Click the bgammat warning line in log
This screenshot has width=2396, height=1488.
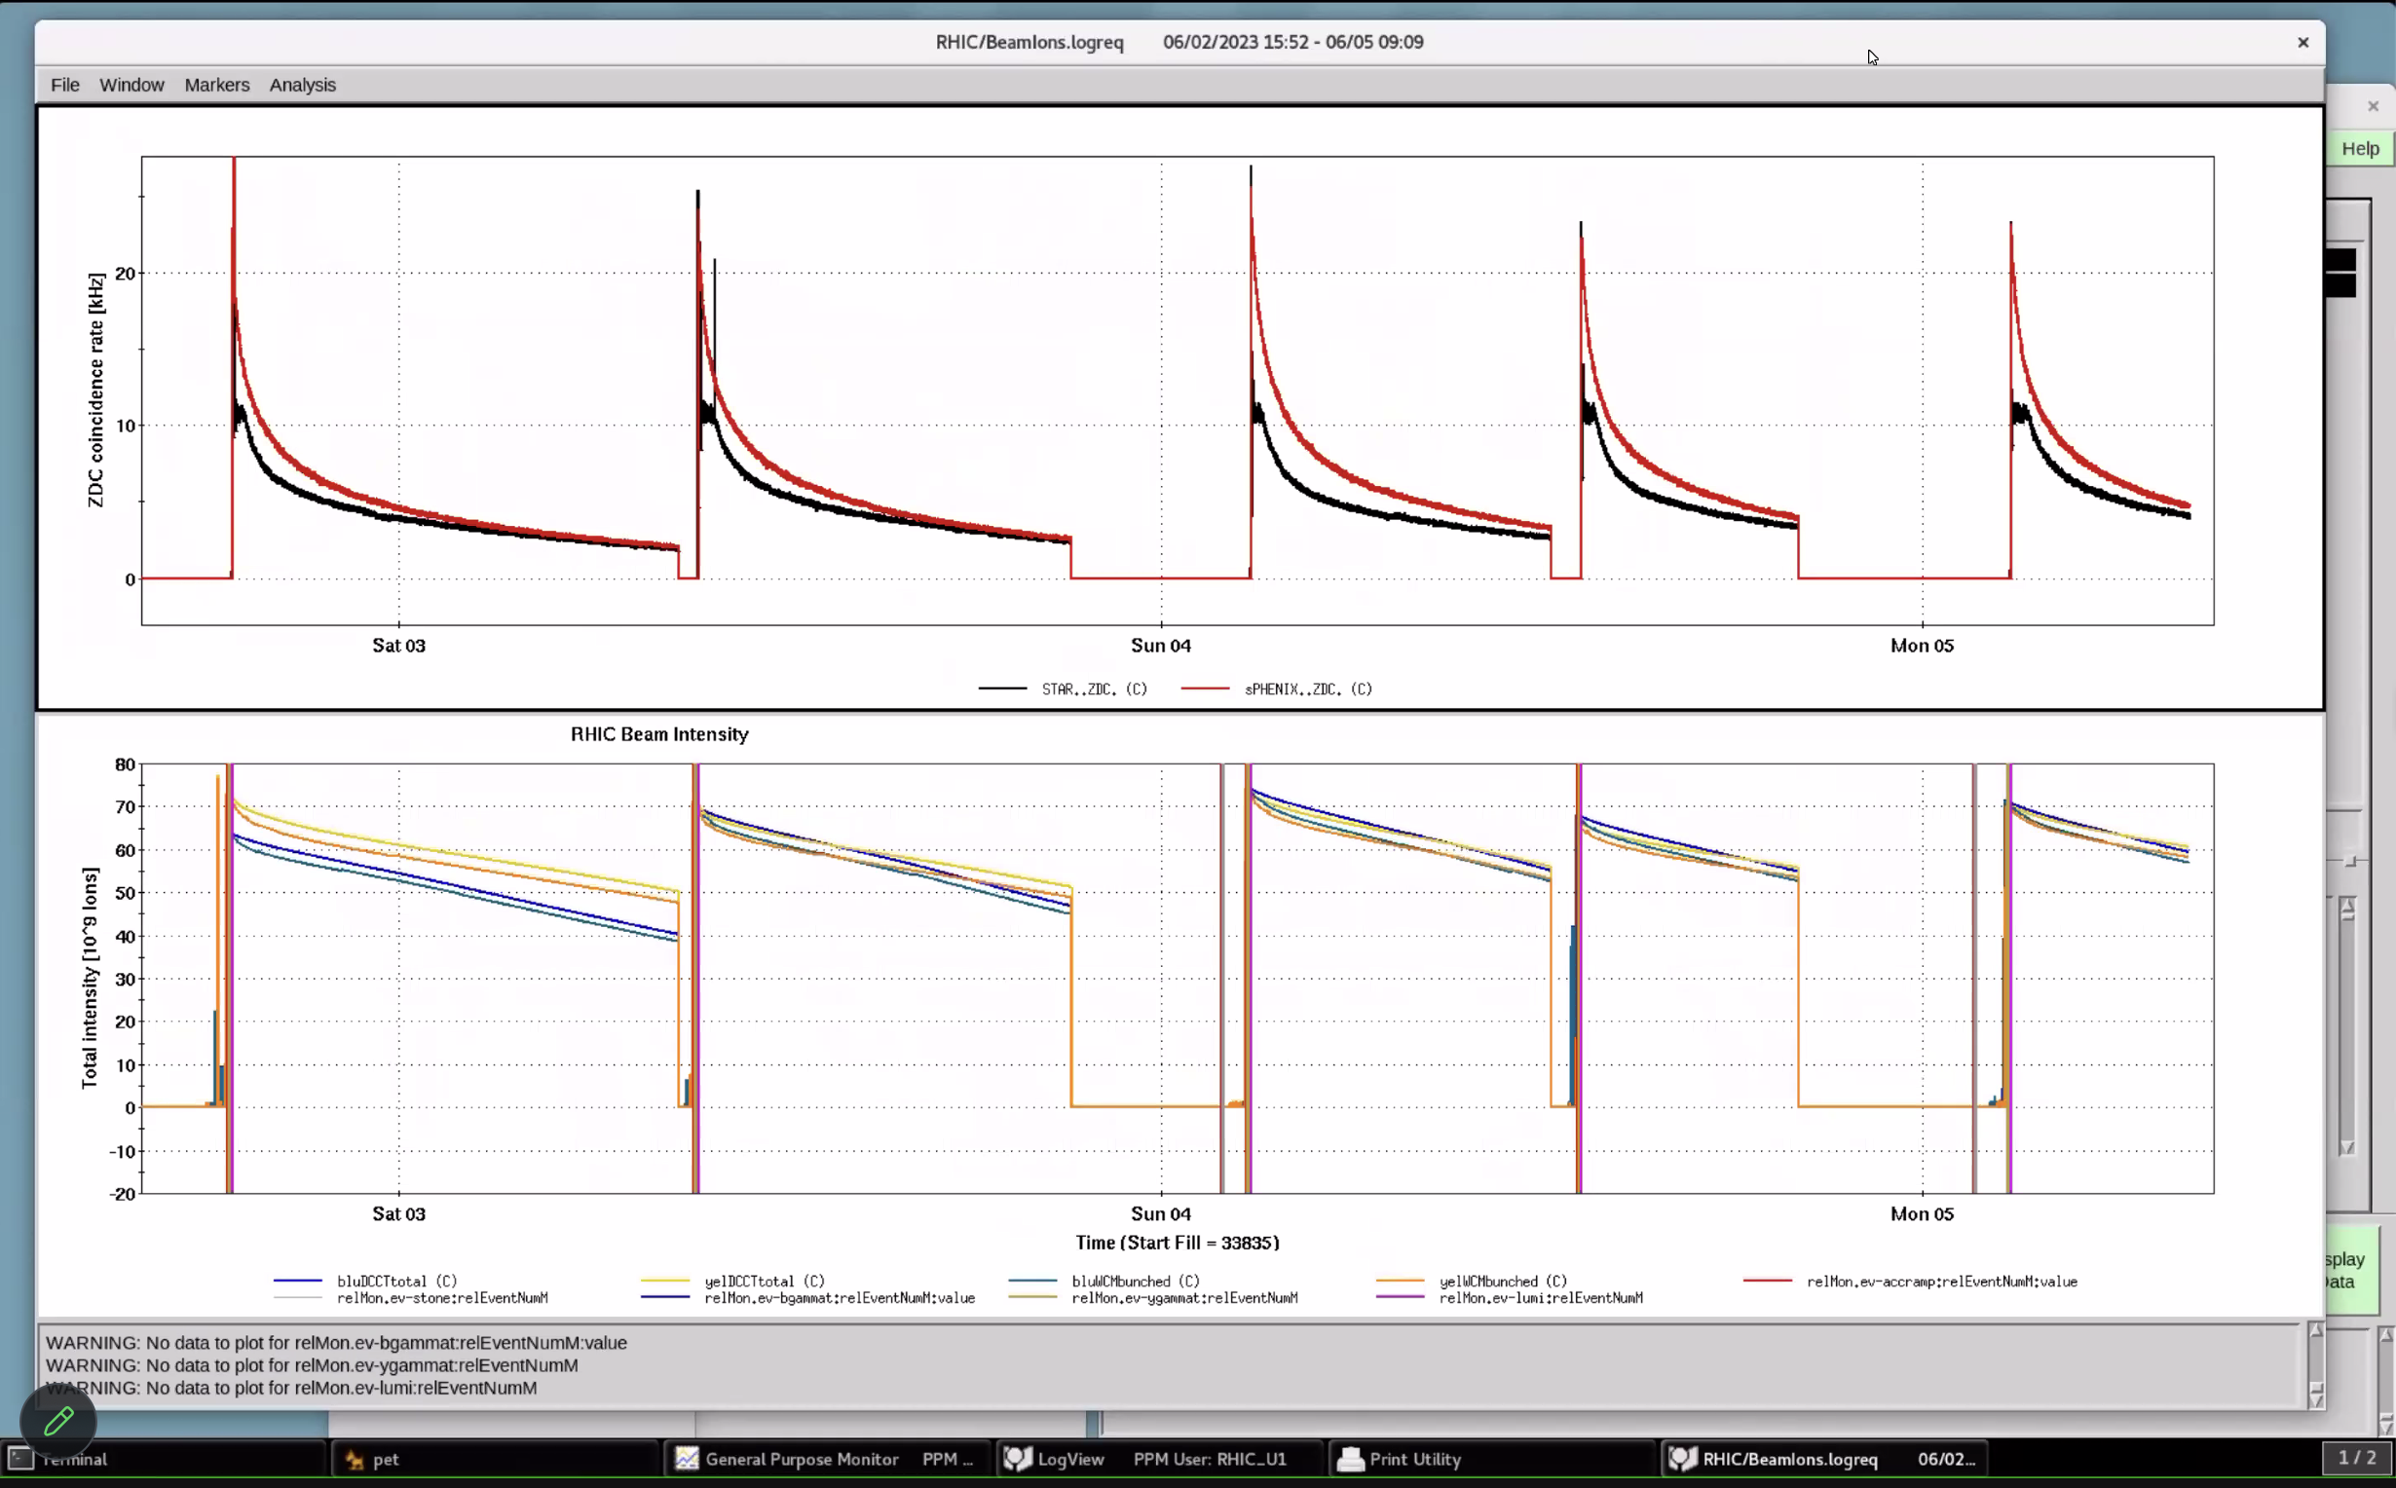point(336,1342)
